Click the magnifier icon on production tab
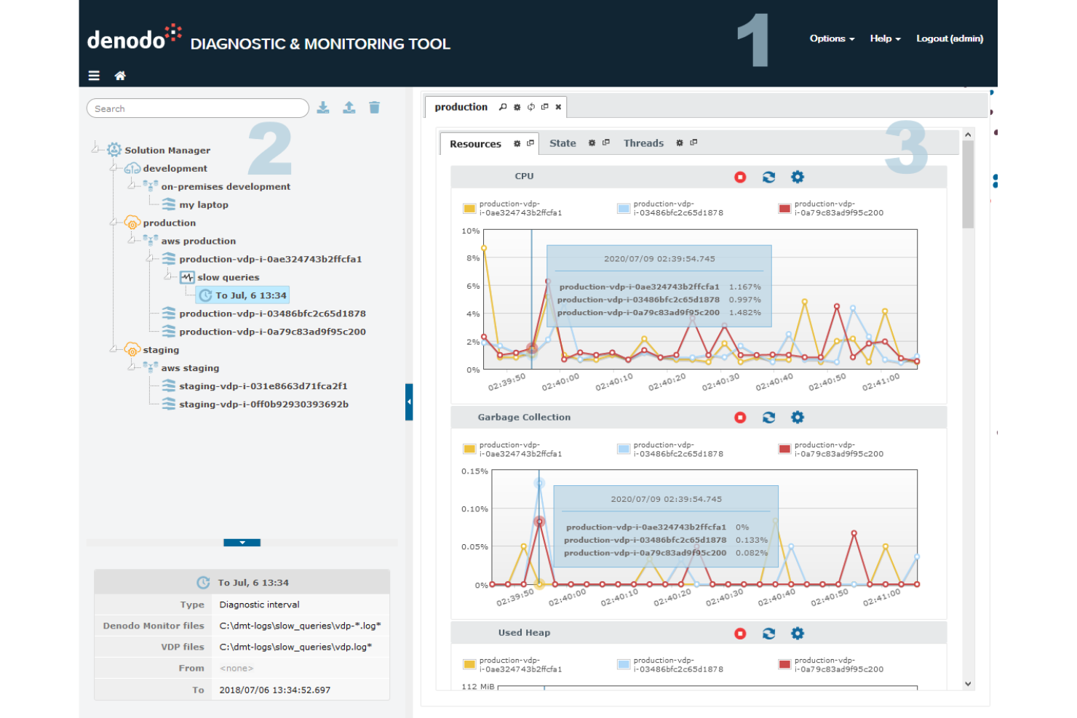The width and height of the screenshot is (1077, 718). pos(503,107)
